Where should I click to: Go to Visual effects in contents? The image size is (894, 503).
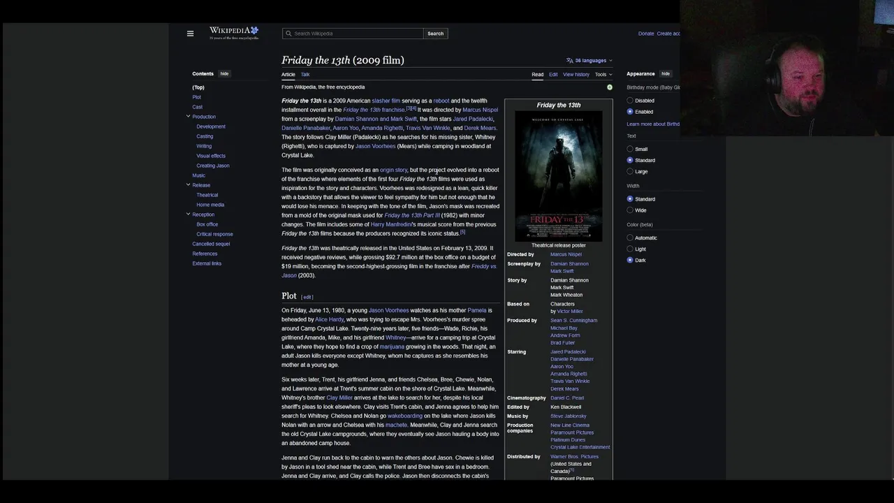coord(211,156)
